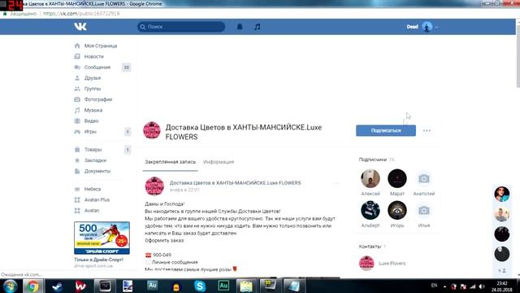This screenshot has width=520, height=293.
Task: Switch to the Информация tab
Action: coord(219,162)
